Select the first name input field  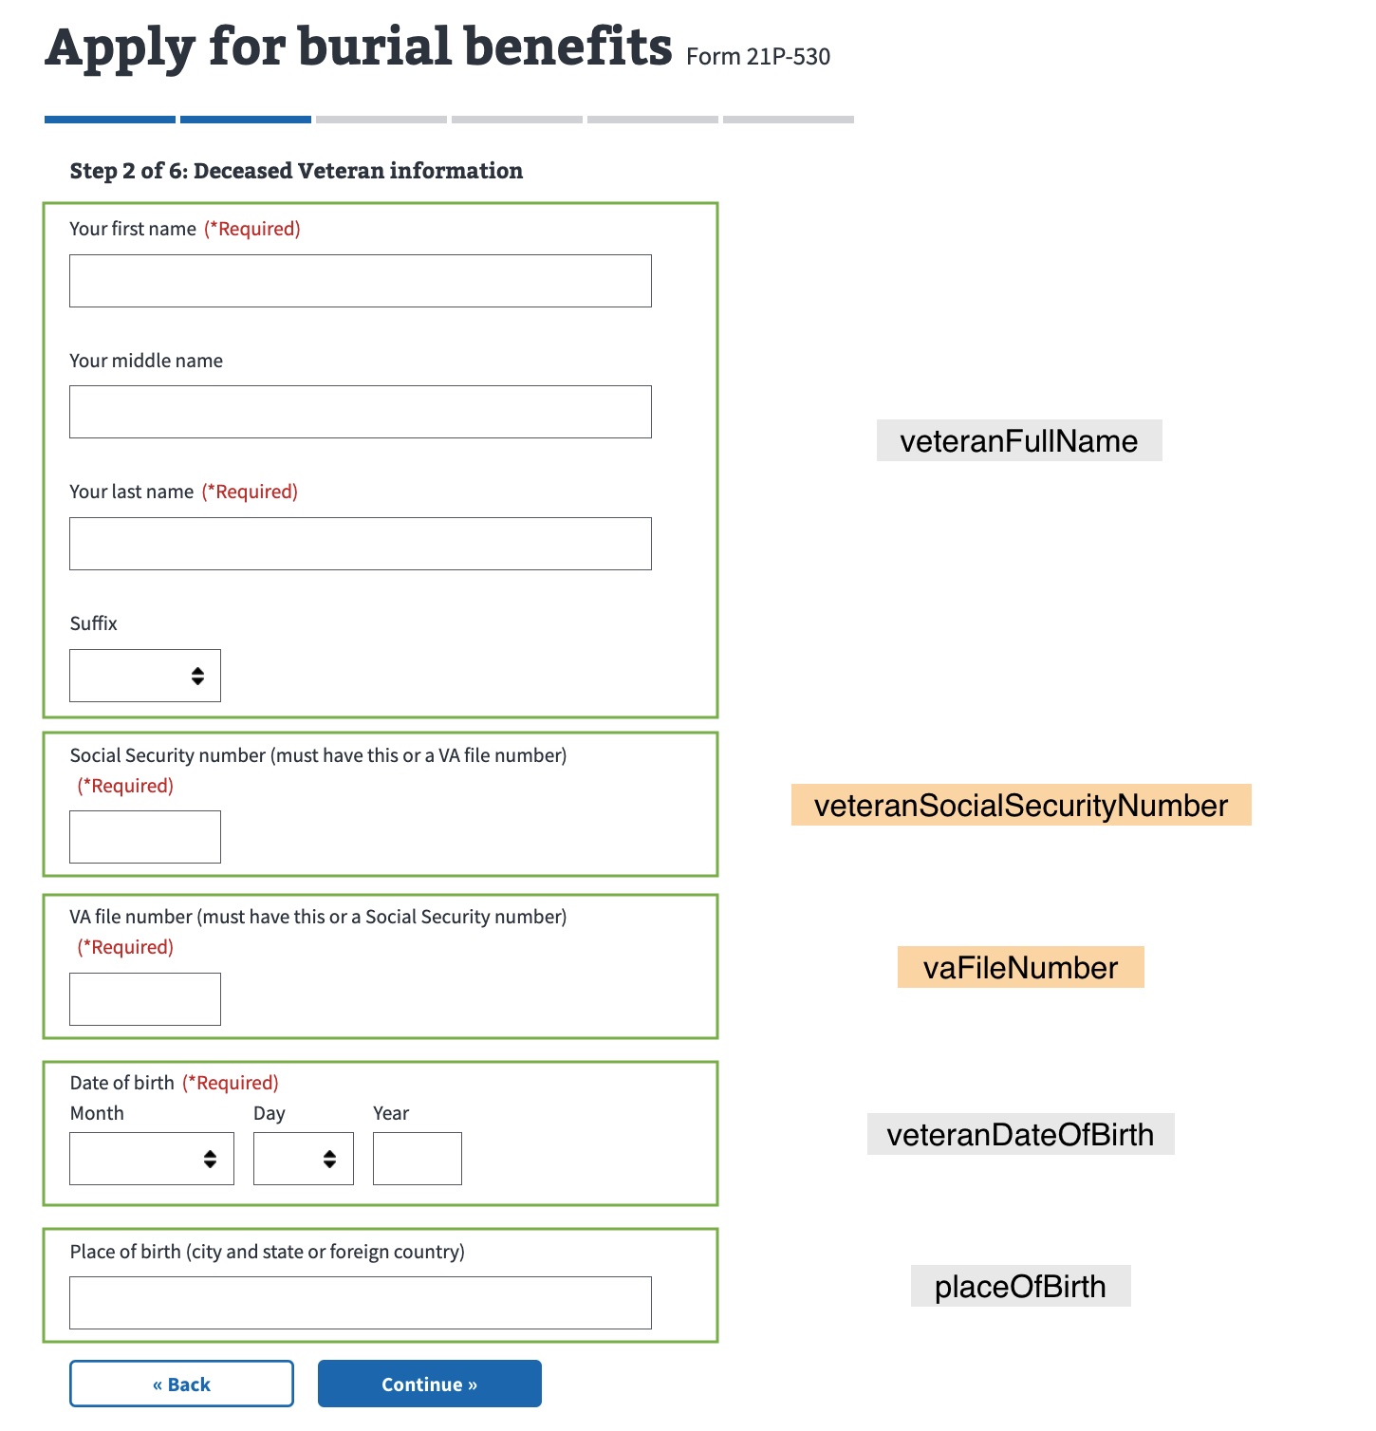point(360,281)
